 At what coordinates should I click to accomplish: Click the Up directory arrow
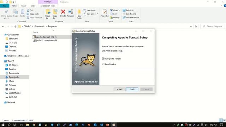point(16,26)
